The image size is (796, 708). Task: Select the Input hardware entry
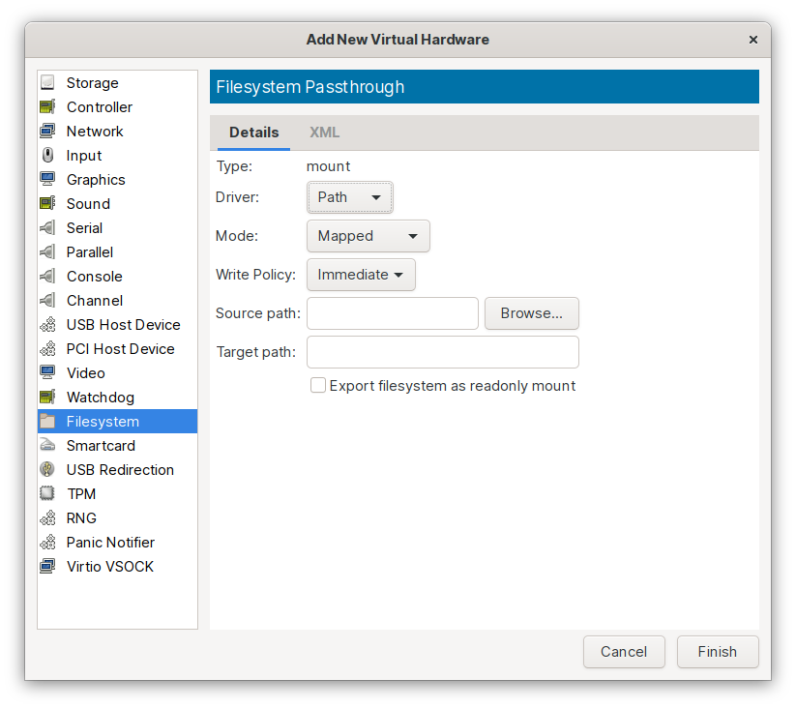pyautogui.click(x=84, y=155)
